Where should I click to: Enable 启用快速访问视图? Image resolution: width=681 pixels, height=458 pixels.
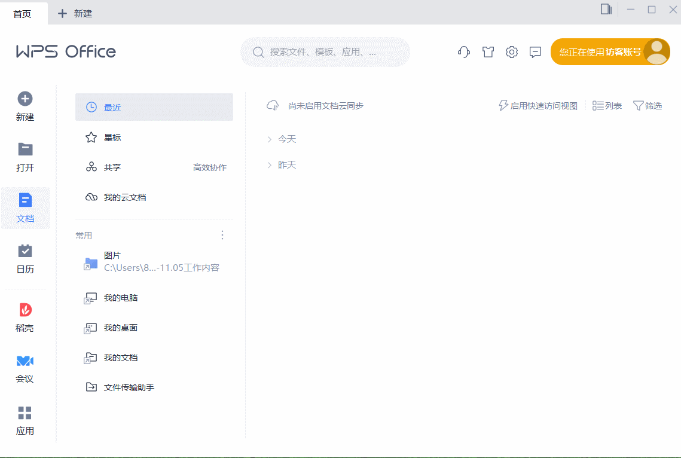(538, 106)
